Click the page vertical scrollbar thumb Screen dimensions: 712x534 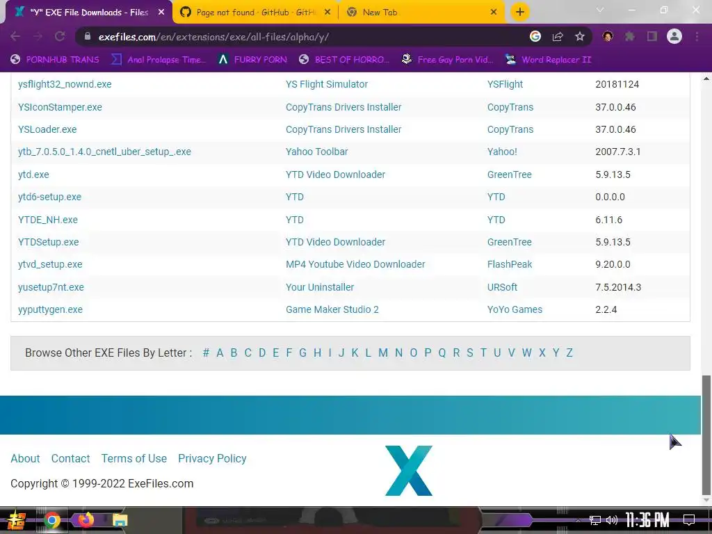pyautogui.click(x=706, y=435)
